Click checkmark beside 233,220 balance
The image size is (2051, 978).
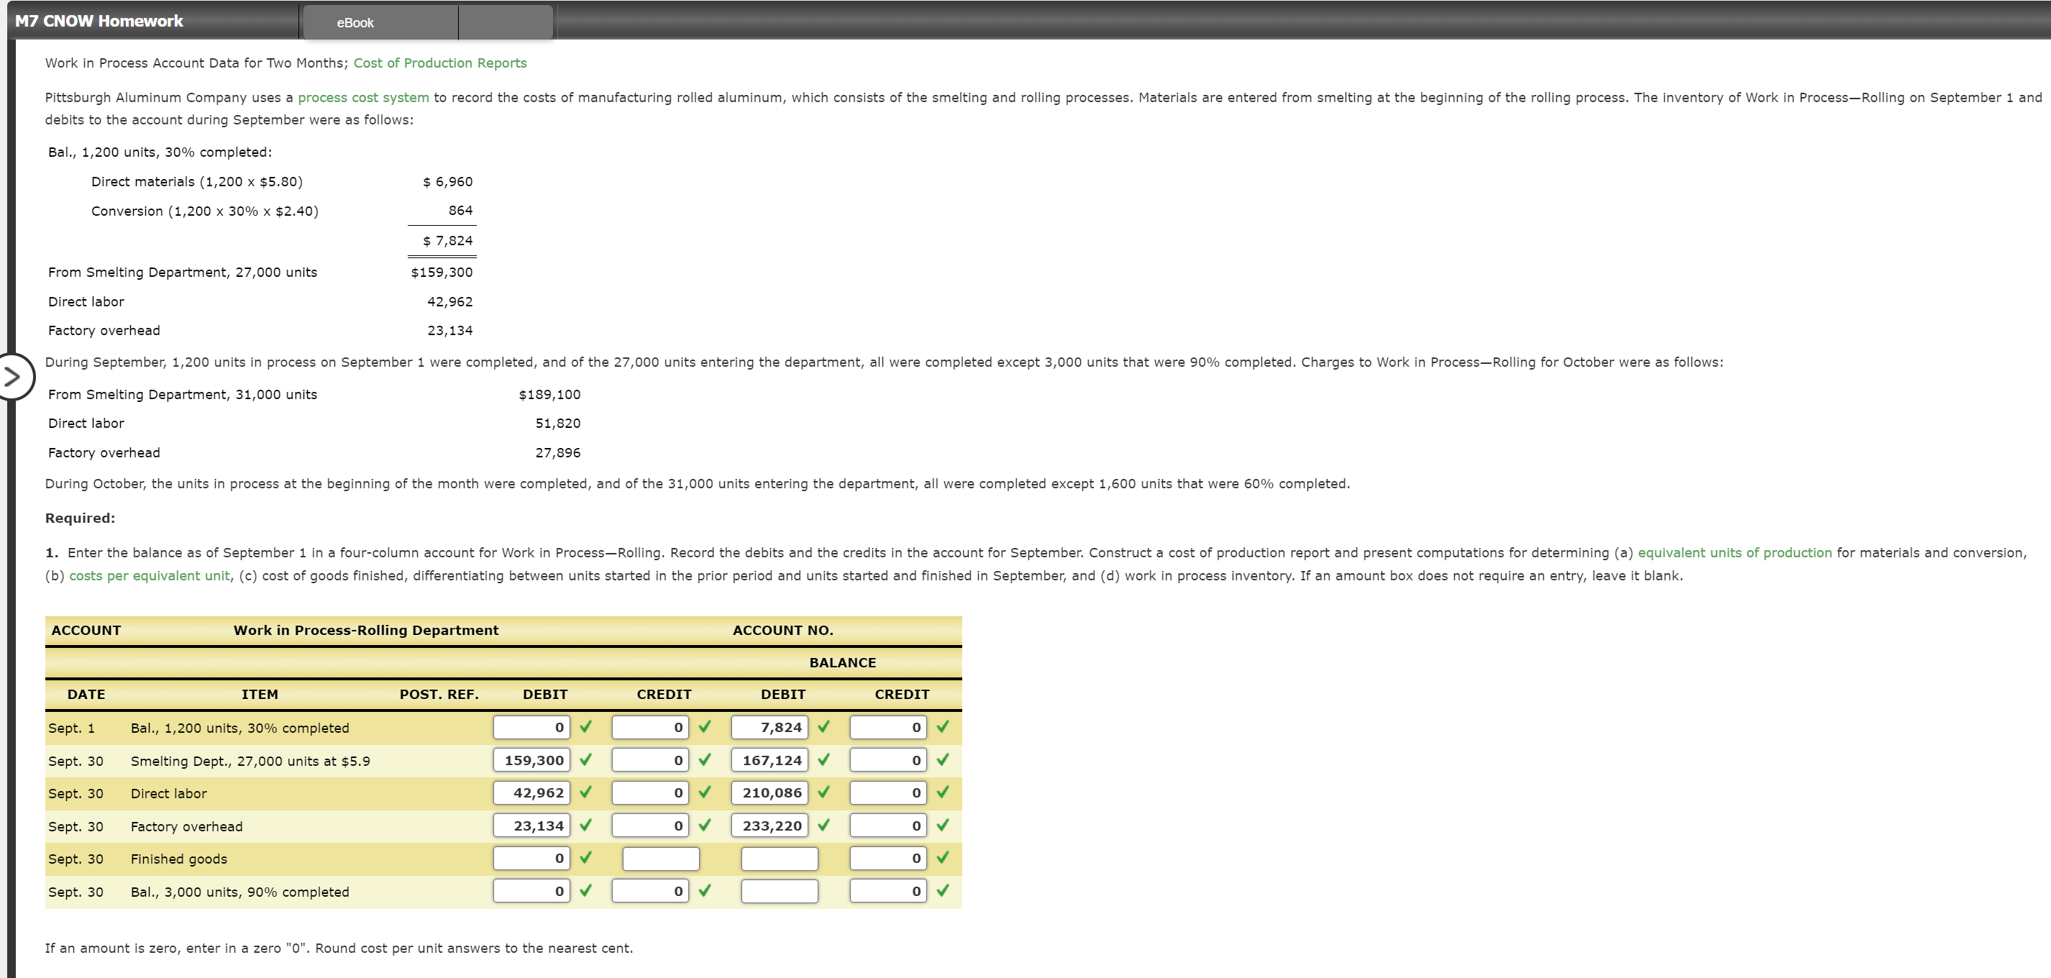click(823, 826)
